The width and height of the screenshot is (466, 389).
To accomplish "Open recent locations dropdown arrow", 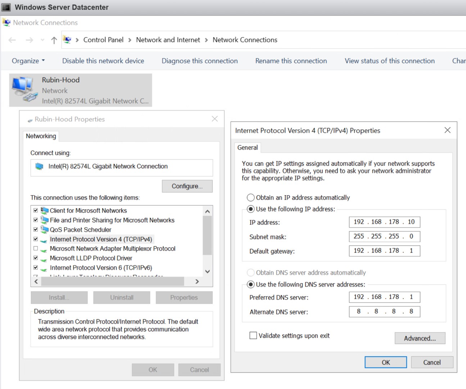I will [x=42, y=40].
